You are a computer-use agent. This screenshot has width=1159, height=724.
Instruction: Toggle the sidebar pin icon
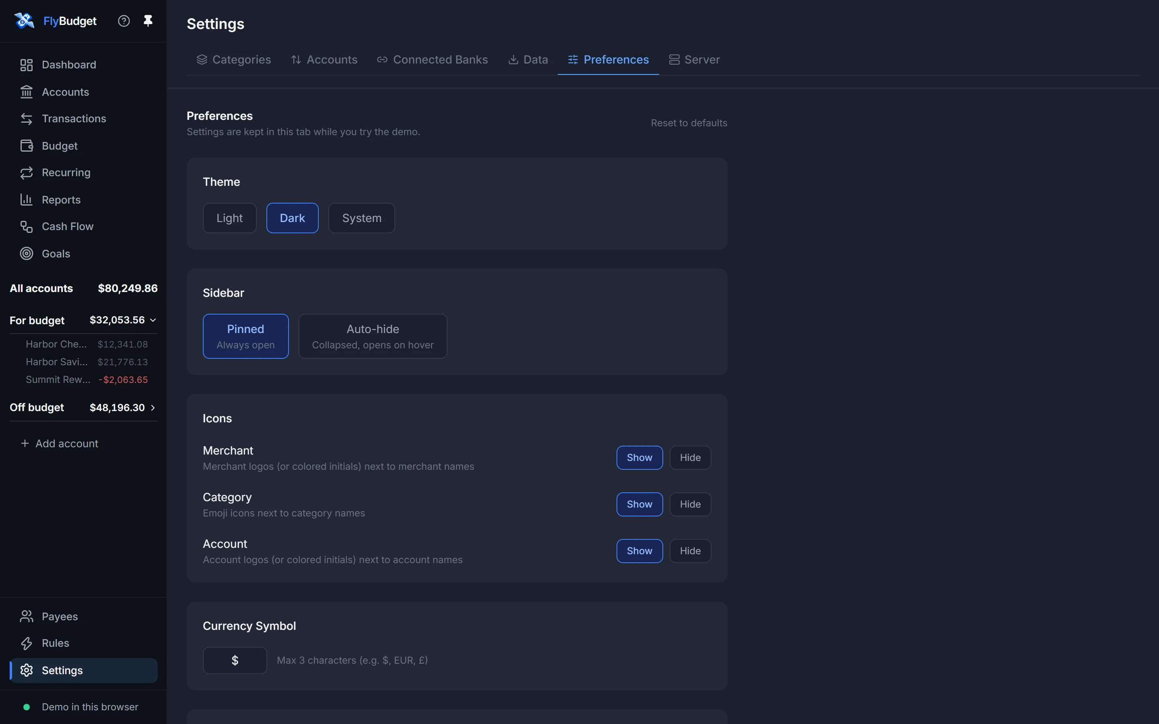click(x=148, y=21)
